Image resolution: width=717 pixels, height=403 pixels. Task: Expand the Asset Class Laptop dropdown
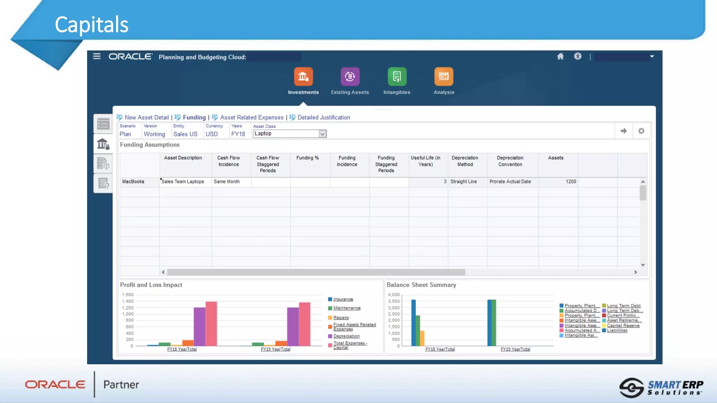(x=322, y=134)
